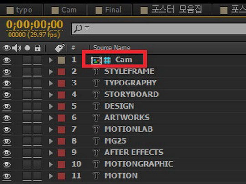Click the Solo dot column header icon
This screenshot has height=184, width=246.
tap(27, 48)
